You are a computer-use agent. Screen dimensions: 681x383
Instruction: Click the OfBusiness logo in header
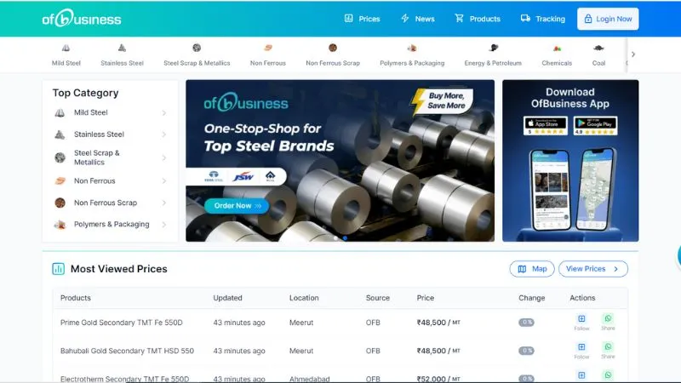point(81,18)
